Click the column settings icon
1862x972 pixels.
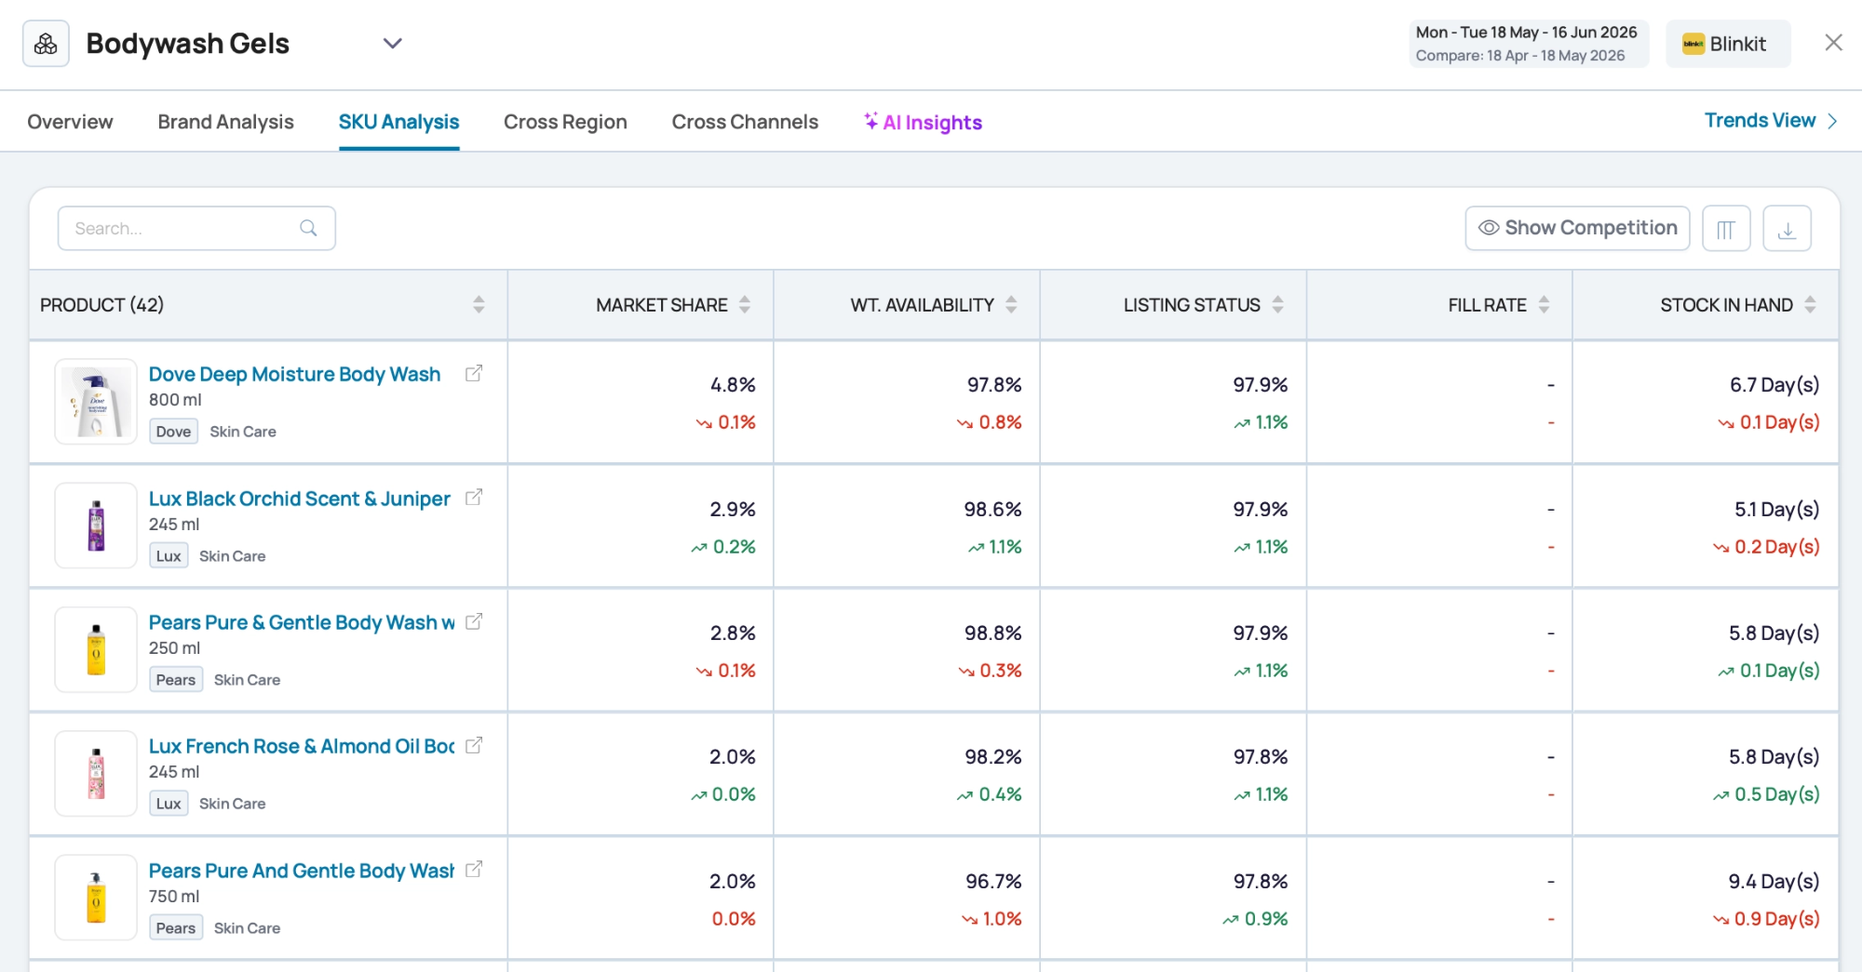coord(1726,229)
